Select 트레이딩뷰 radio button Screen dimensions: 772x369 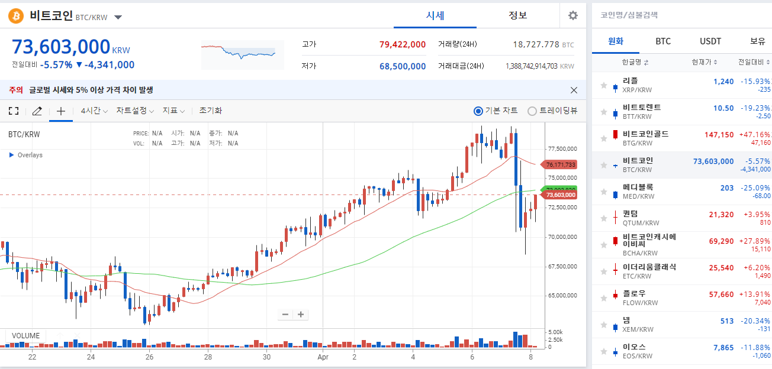pyautogui.click(x=532, y=111)
